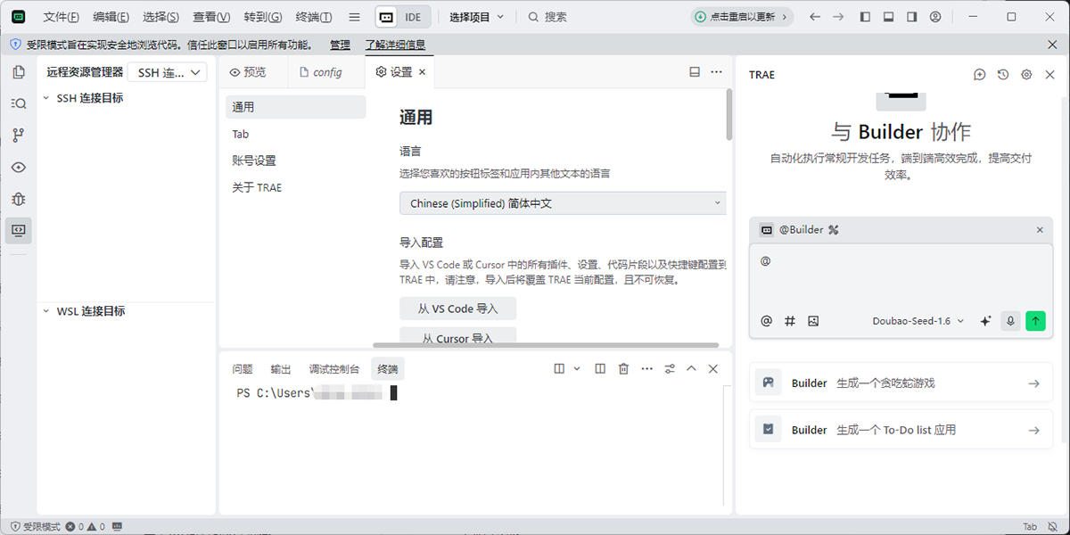Collapse the SSH 连接目标 section

pos(46,98)
